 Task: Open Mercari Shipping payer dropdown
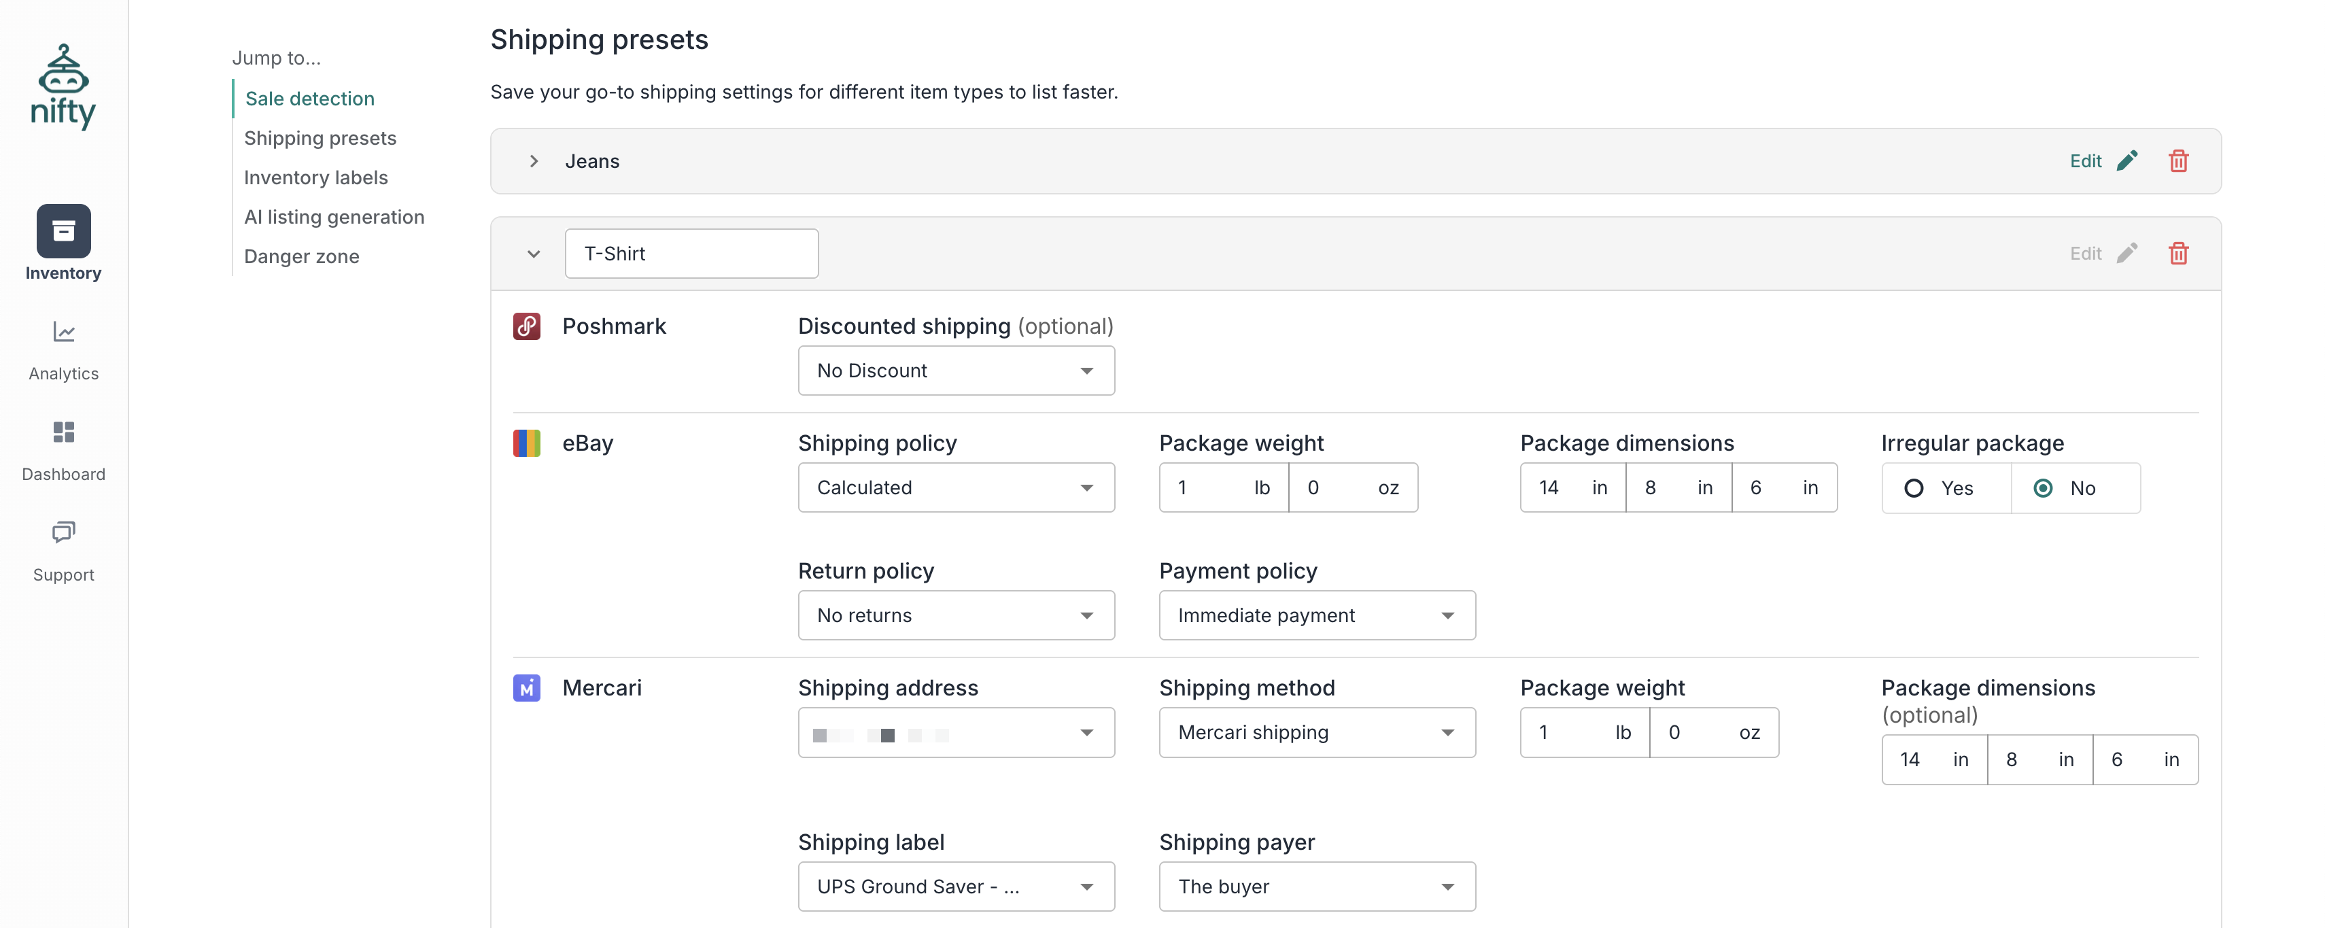point(1316,887)
